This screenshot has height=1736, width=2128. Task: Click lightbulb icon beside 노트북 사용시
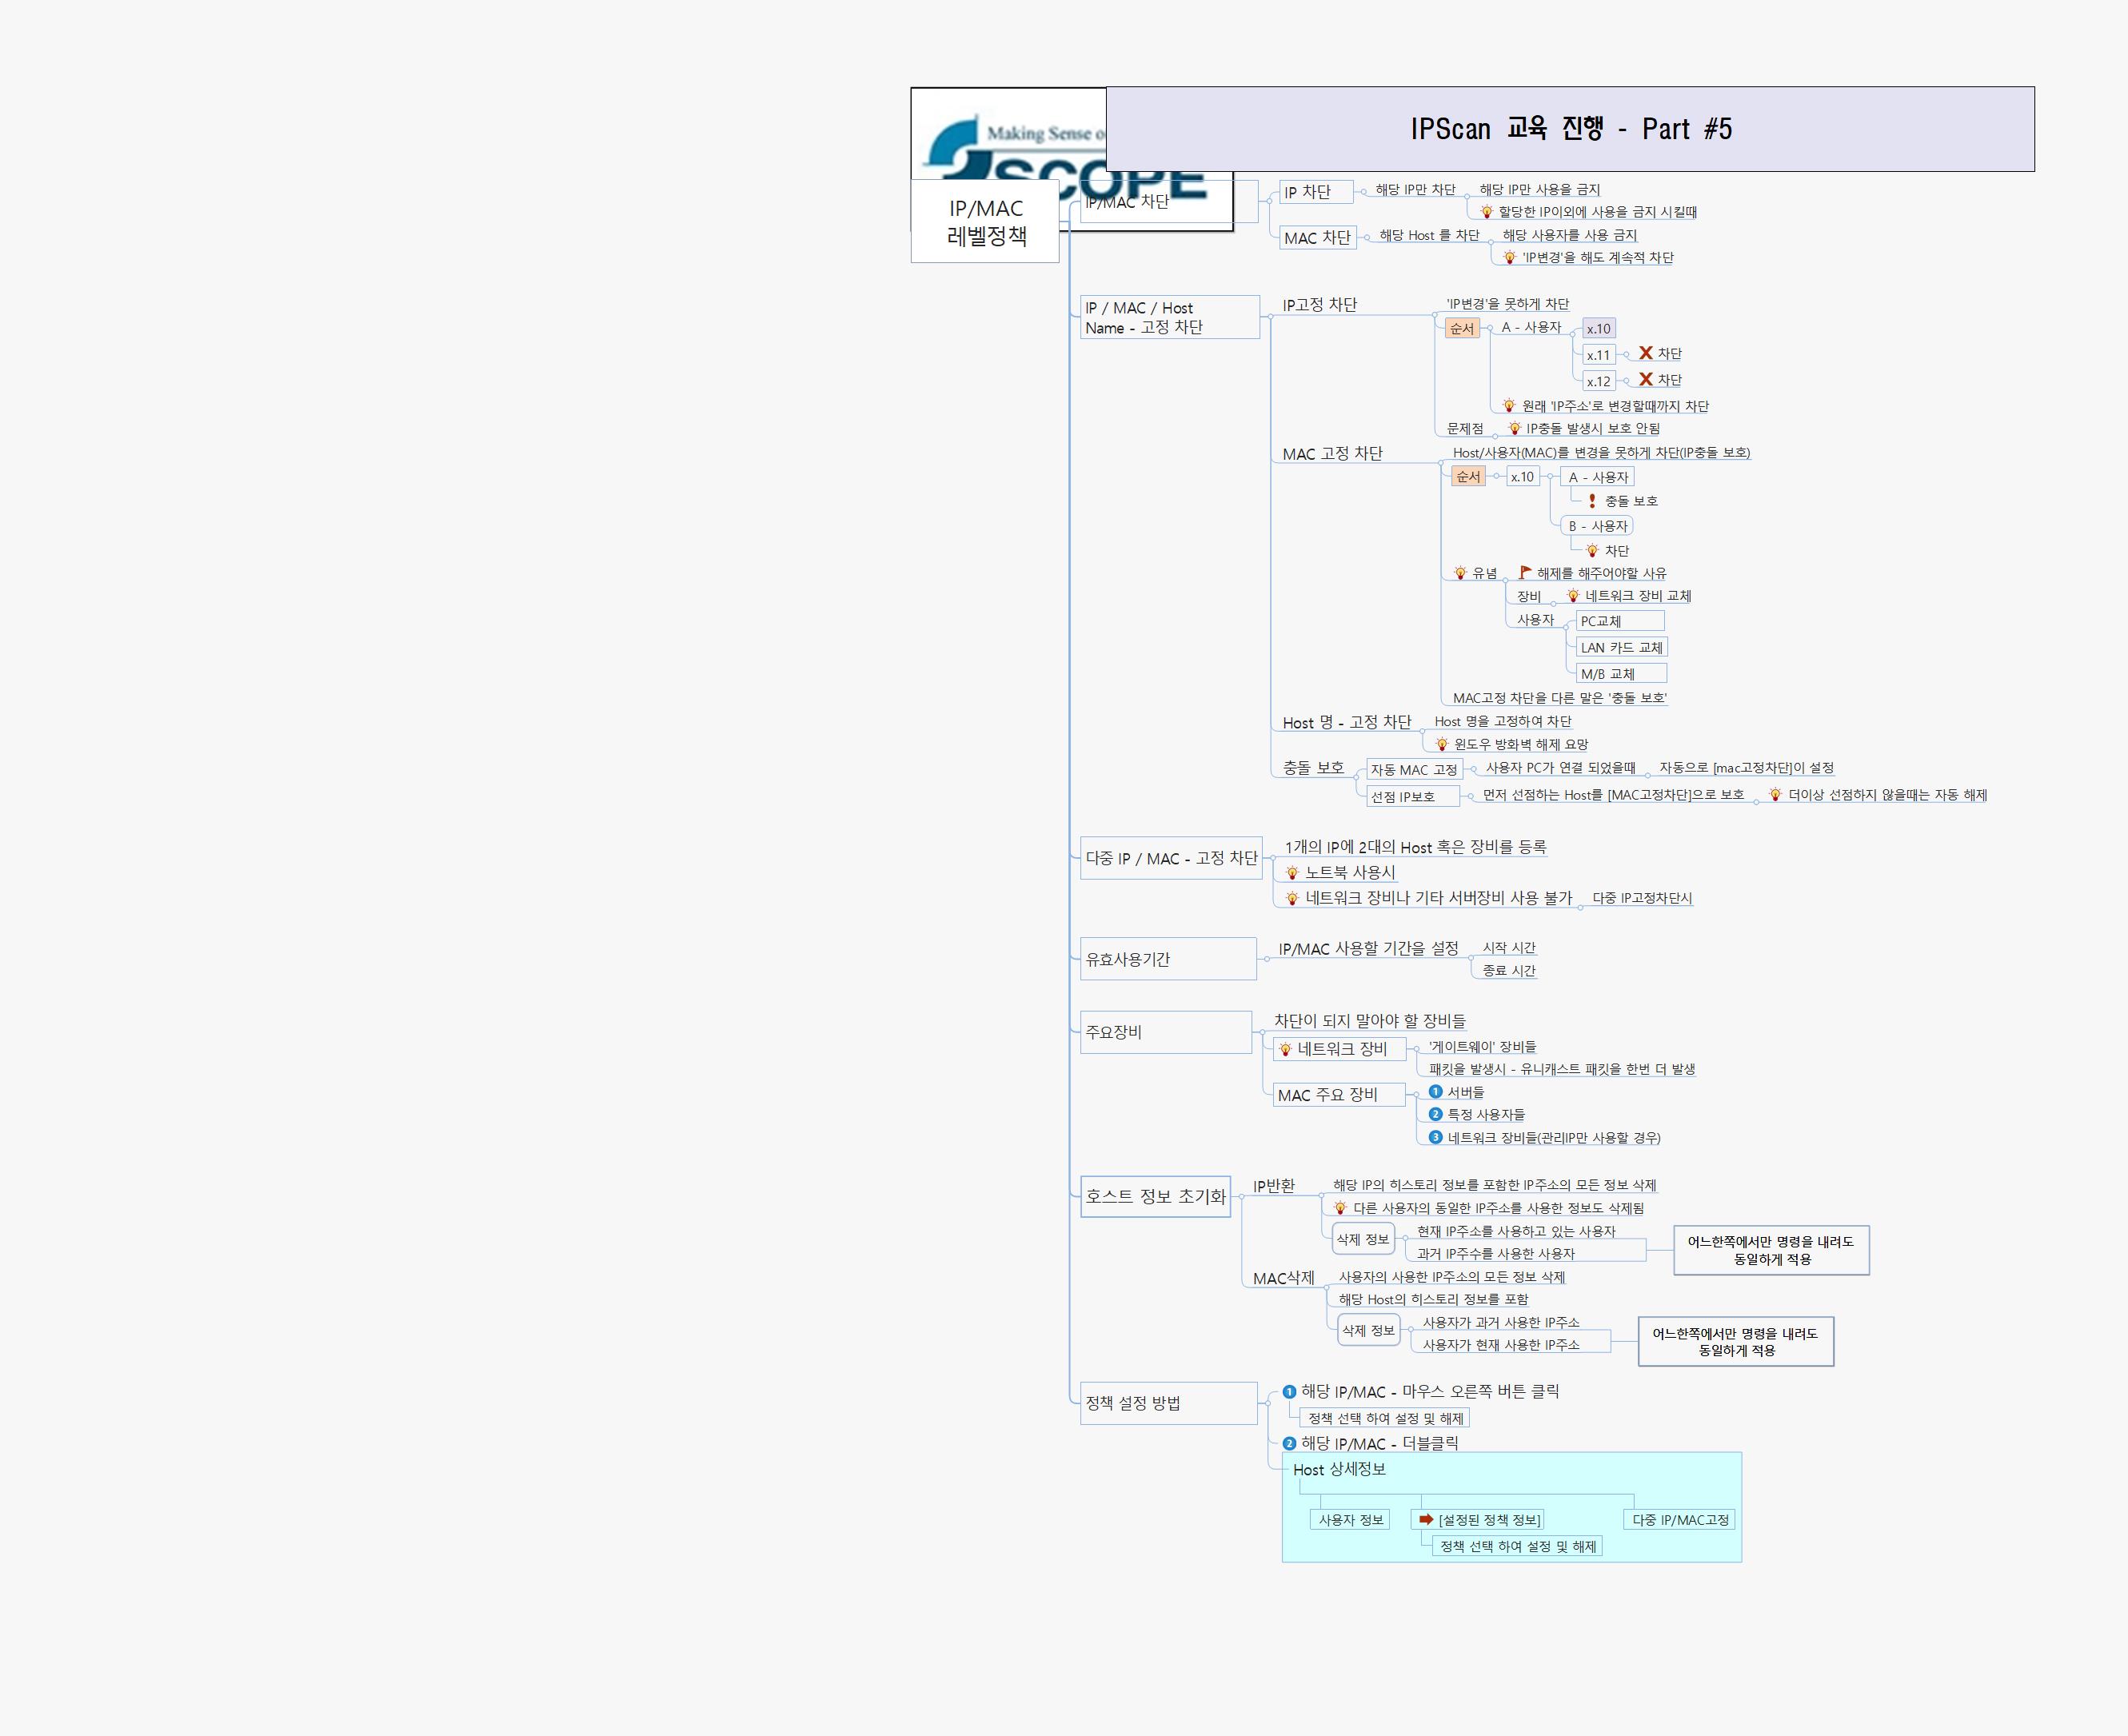(1292, 872)
